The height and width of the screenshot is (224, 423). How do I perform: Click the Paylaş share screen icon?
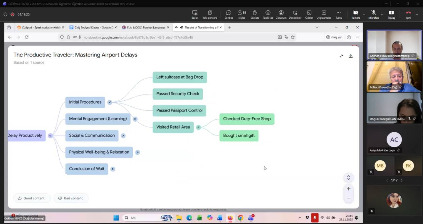tap(391, 14)
